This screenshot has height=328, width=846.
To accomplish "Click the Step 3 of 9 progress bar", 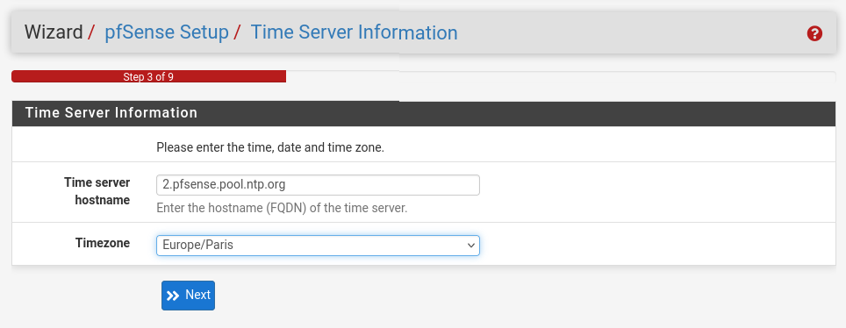I will point(148,76).
